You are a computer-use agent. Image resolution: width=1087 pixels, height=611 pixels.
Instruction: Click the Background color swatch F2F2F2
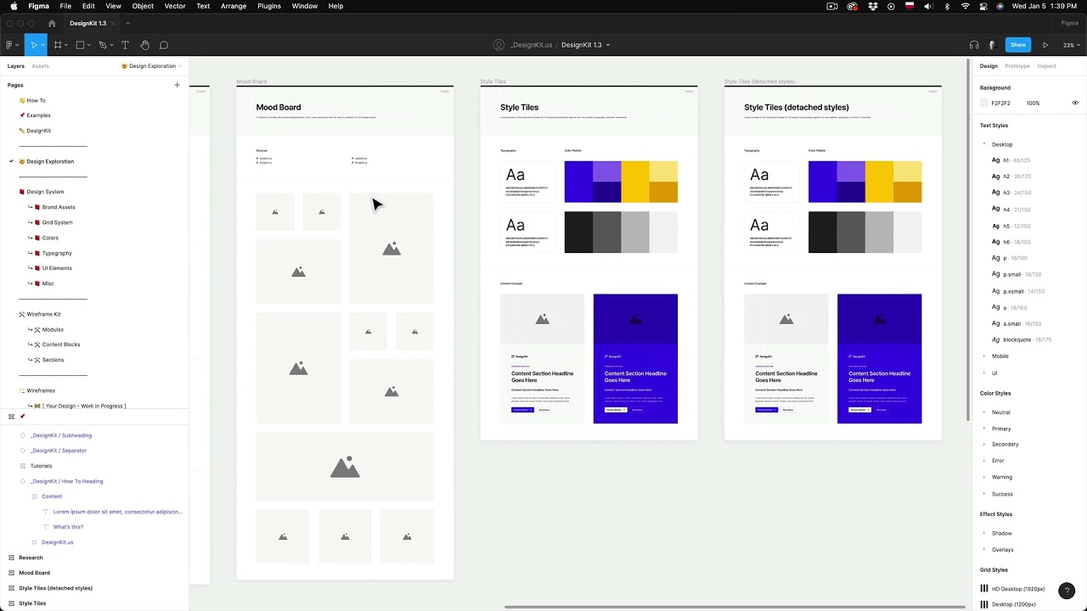pos(984,103)
